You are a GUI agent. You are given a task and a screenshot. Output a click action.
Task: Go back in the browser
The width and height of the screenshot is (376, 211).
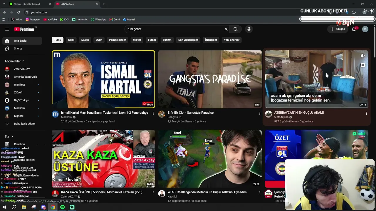pos(4,12)
